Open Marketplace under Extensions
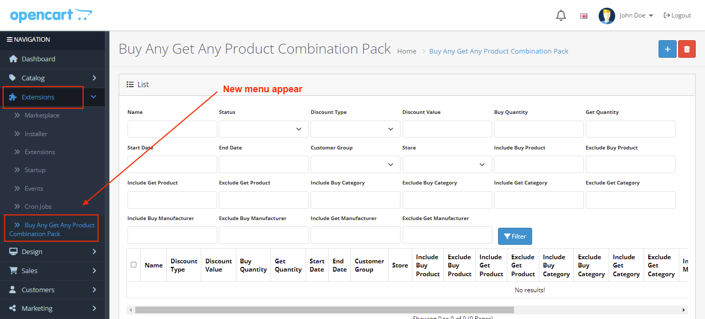705x319 pixels. (42, 115)
